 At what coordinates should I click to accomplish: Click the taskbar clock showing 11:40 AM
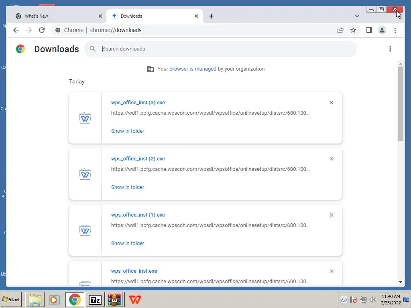[391, 300]
